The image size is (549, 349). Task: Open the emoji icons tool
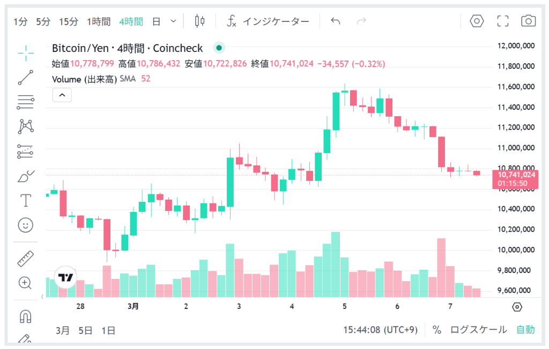pyautogui.click(x=26, y=225)
